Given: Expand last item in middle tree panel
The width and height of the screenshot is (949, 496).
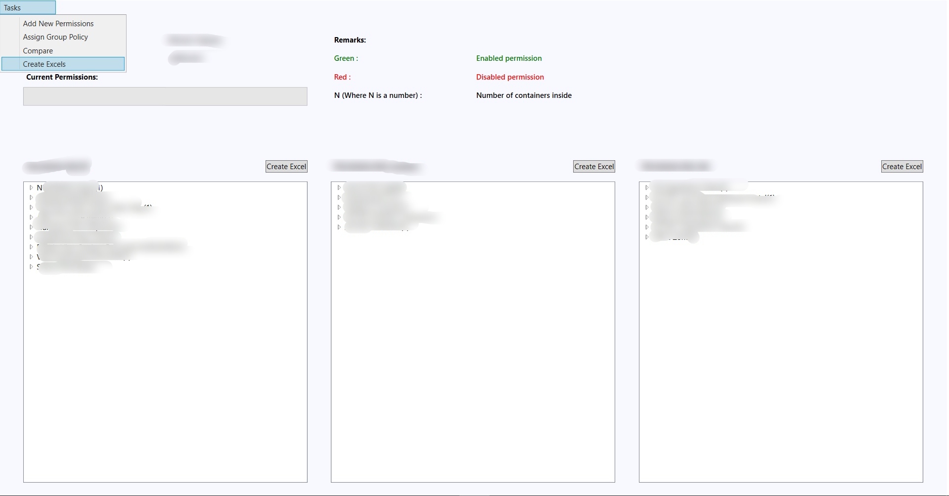Looking at the screenshot, I should coord(339,227).
